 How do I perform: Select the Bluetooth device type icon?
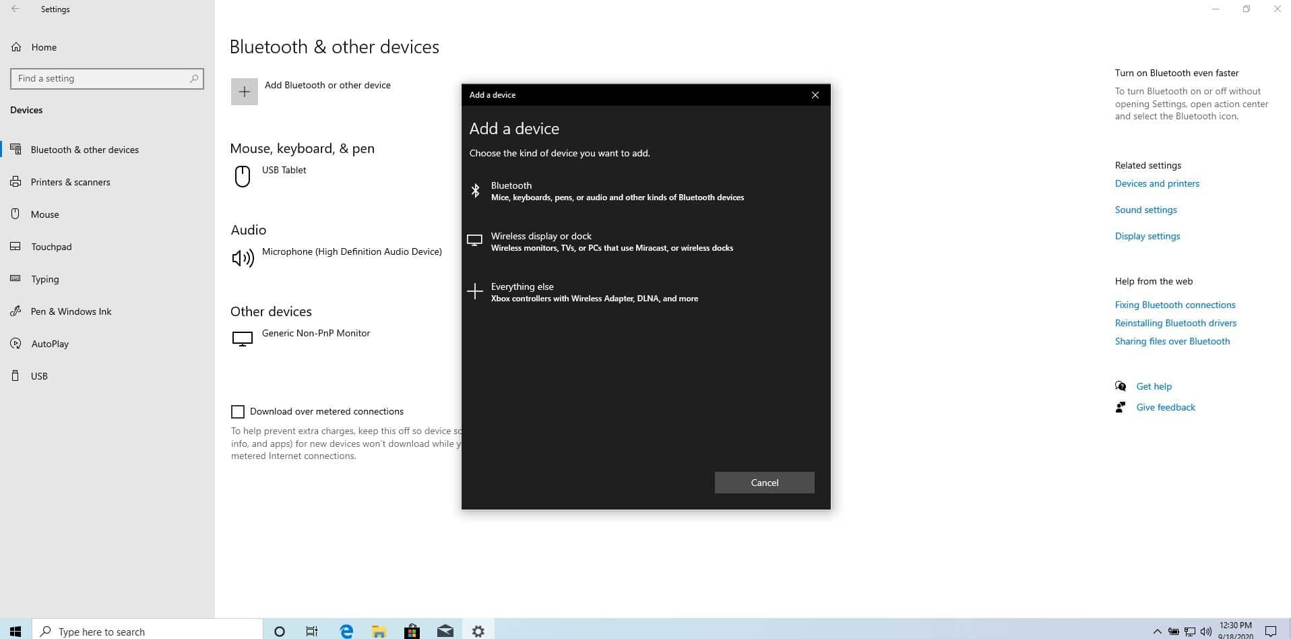(475, 191)
